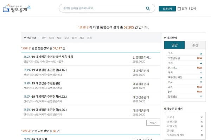Switch to the 주간 popular searches tab
The image size is (211, 140).
pos(194,45)
